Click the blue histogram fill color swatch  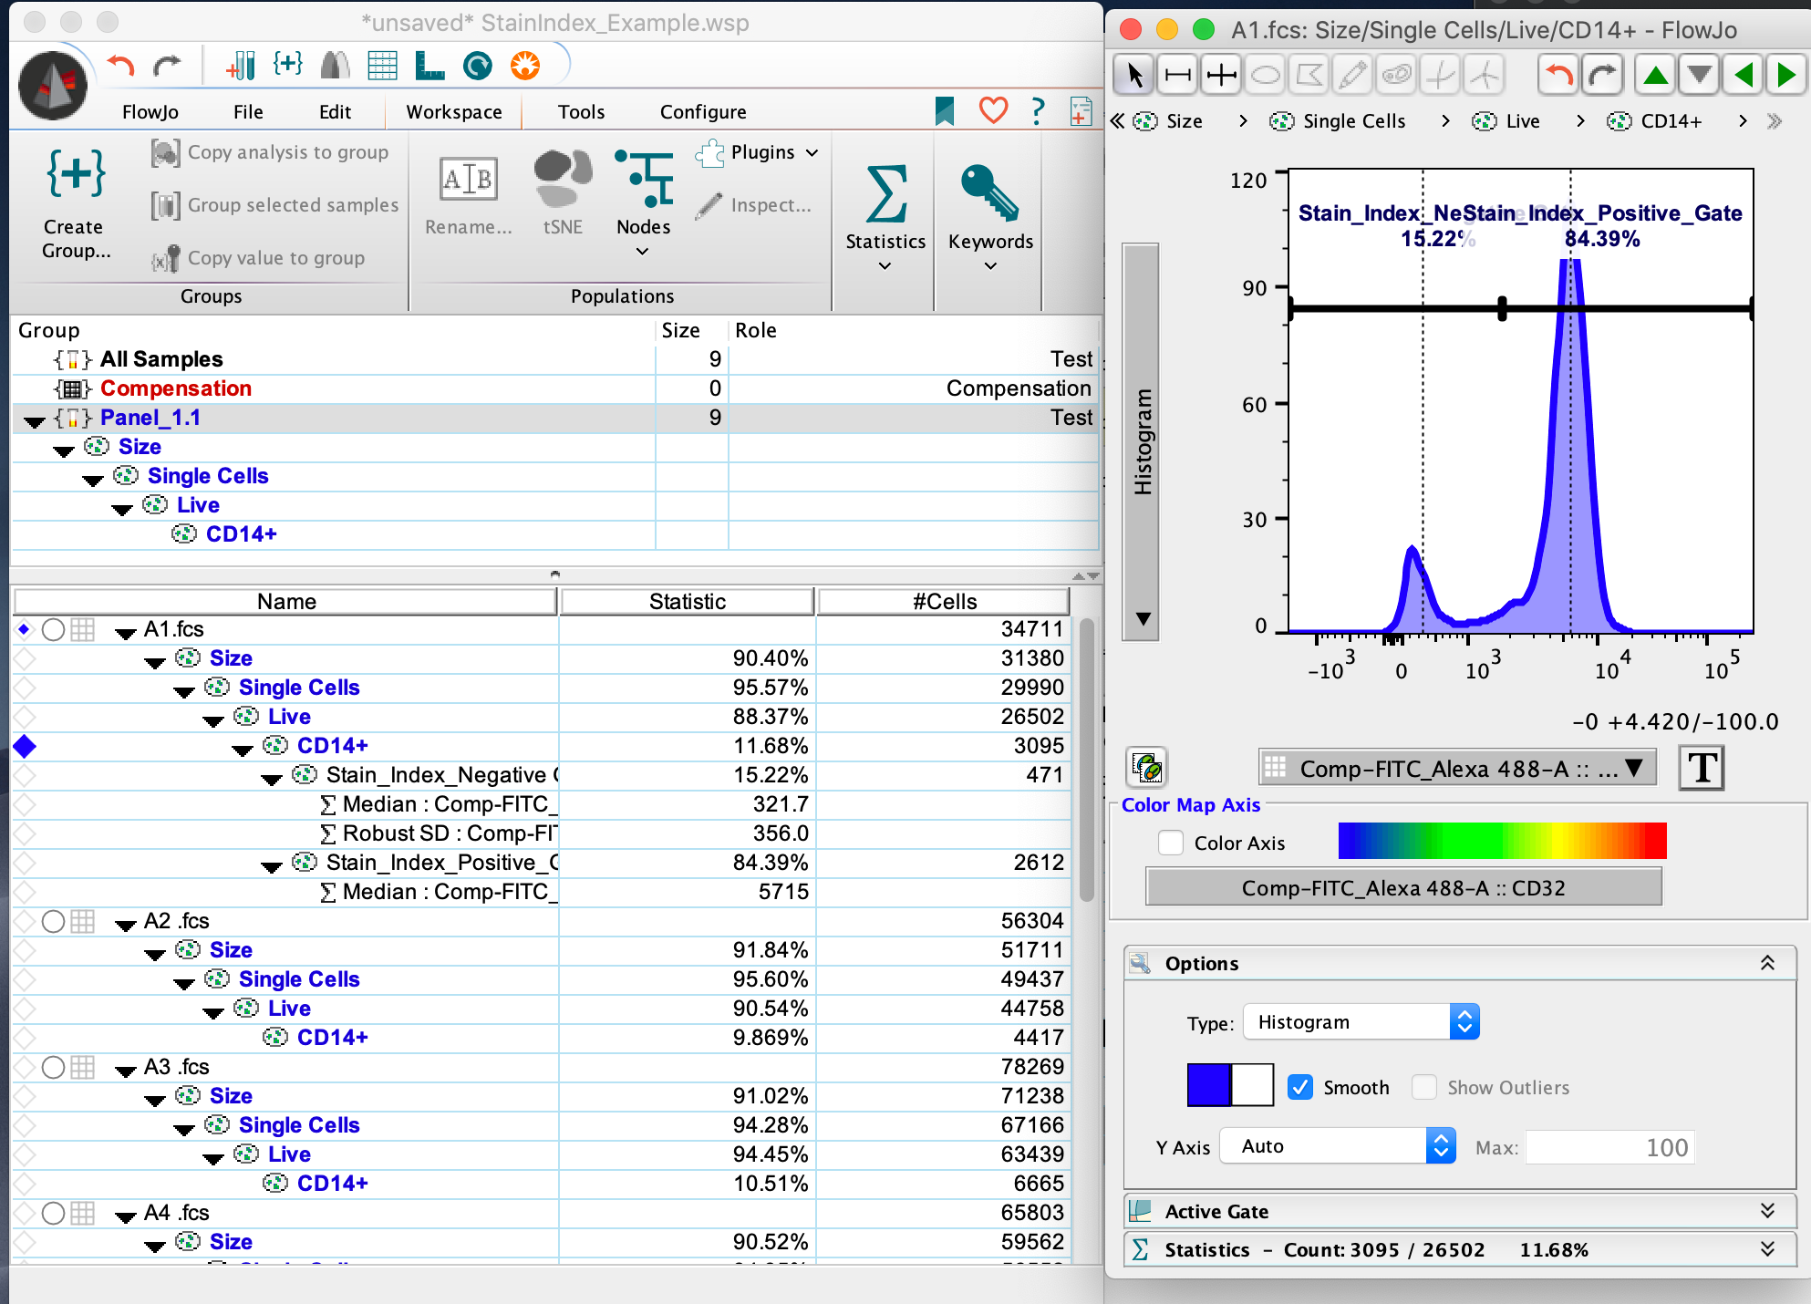[1208, 1084]
